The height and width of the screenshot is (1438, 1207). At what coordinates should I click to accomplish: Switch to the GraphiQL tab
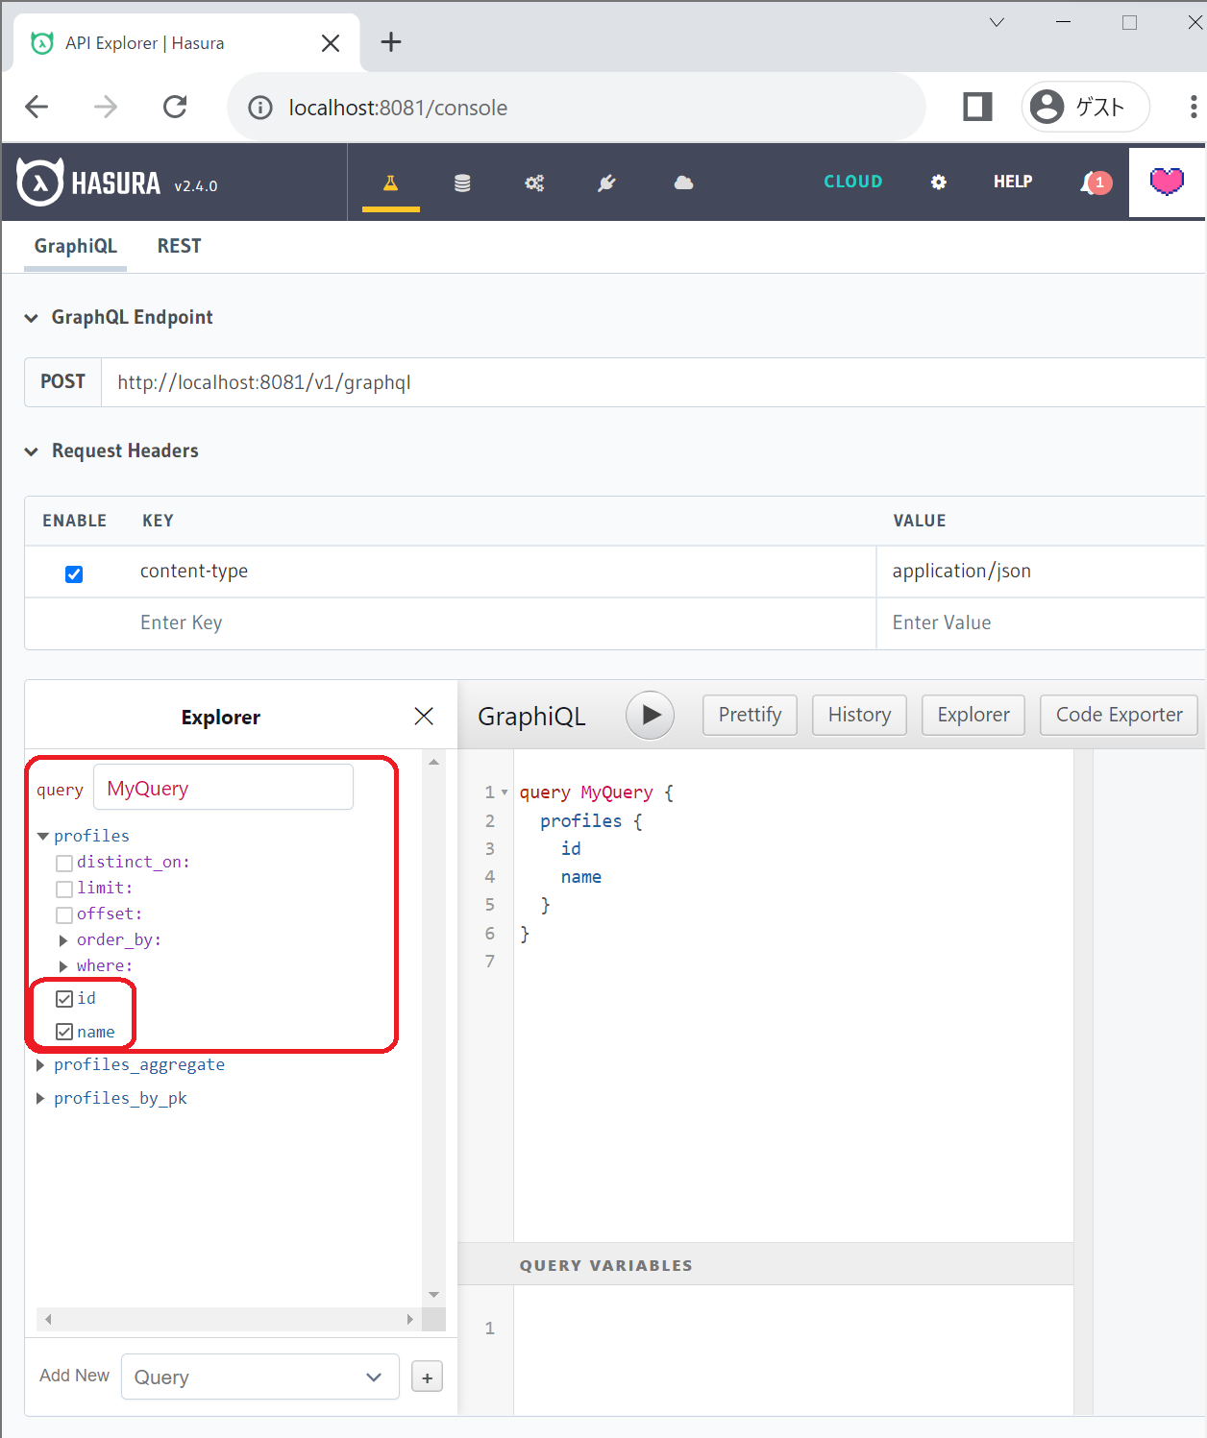tap(76, 246)
